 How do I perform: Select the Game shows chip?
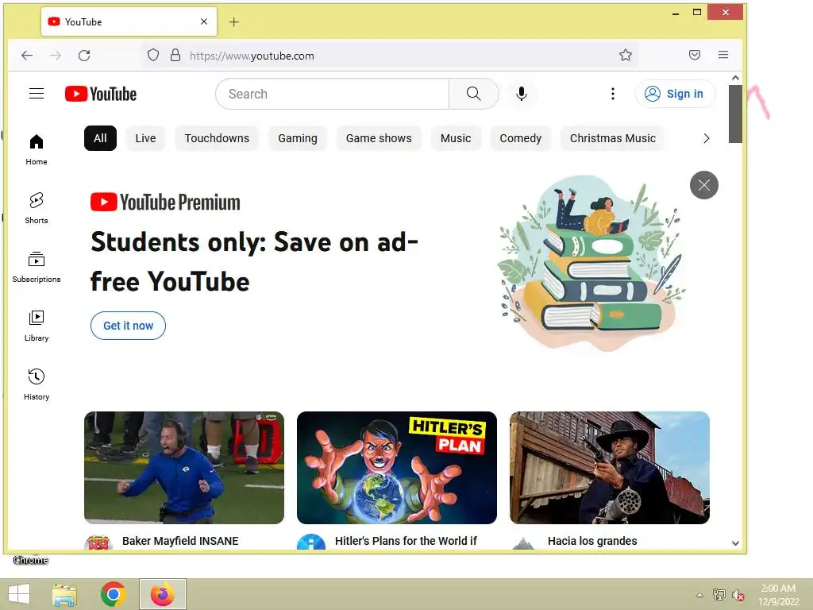tap(379, 138)
